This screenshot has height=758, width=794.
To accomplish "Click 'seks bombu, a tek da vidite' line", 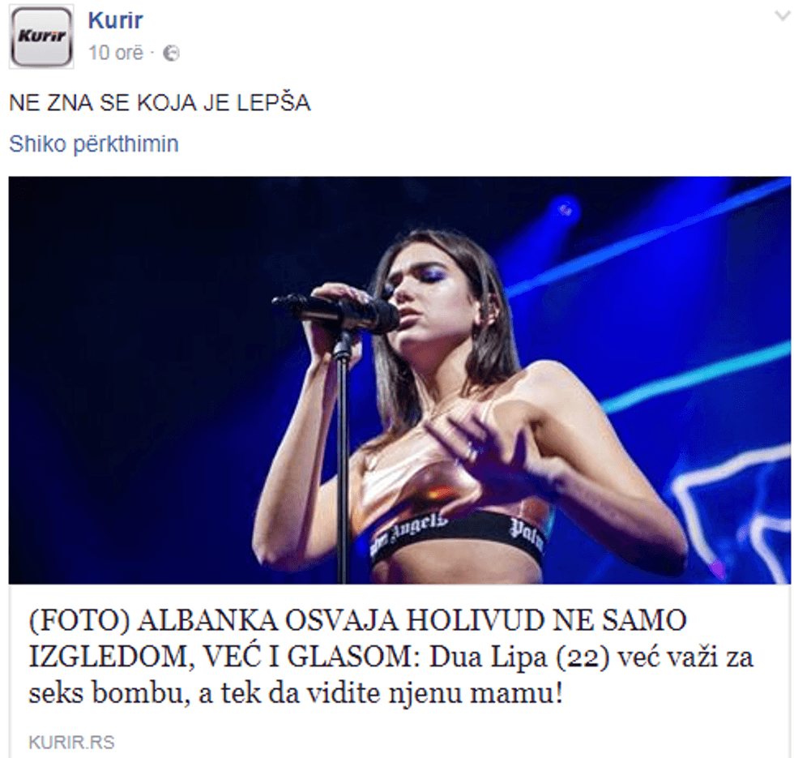I will click(x=204, y=693).
